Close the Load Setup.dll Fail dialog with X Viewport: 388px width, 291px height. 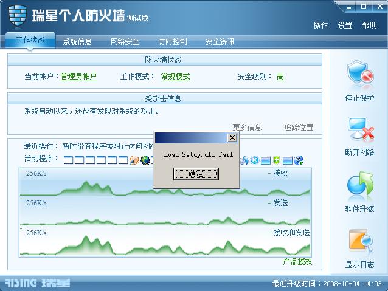(x=232, y=138)
